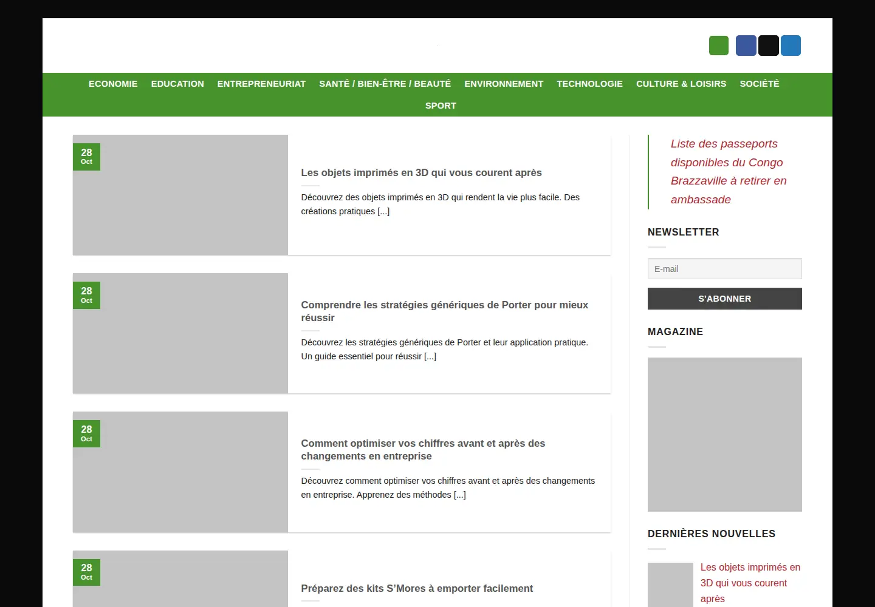Select ENTREPRENEURIAT in the navigation bar
This screenshot has height=607, width=875.
tap(261, 84)
